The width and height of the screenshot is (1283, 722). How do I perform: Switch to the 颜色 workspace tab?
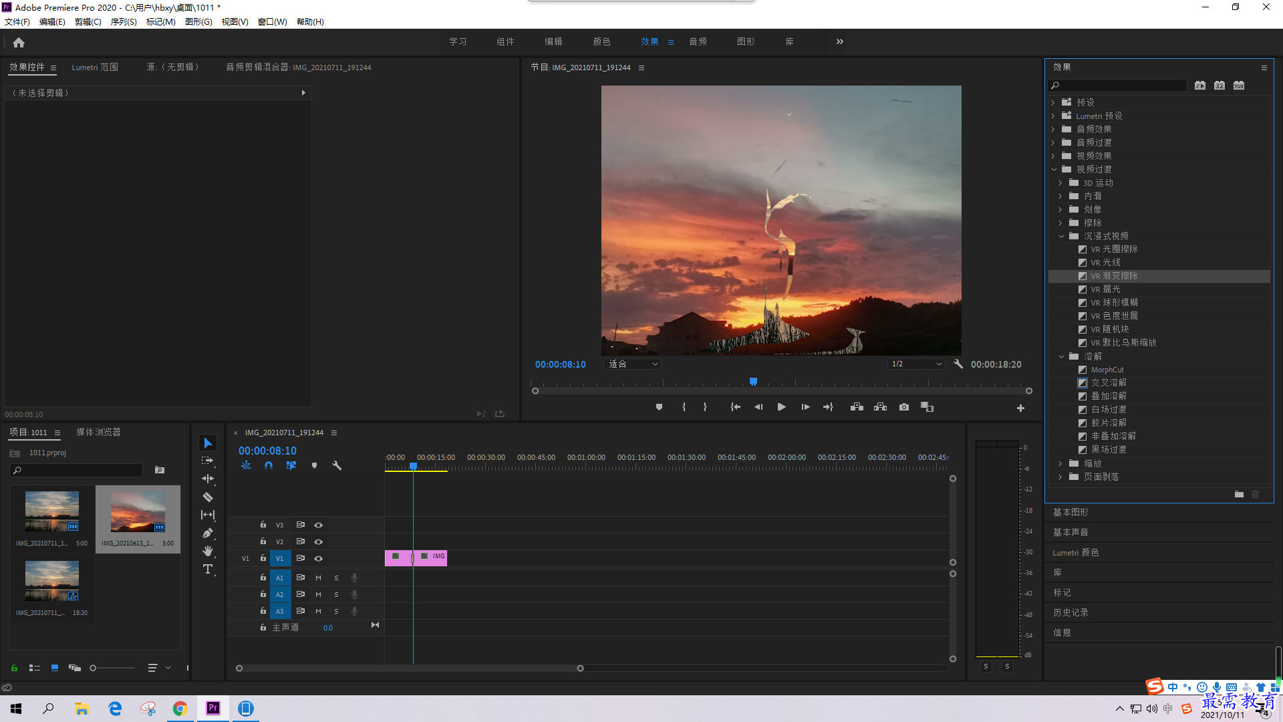(x=601, y=41)
